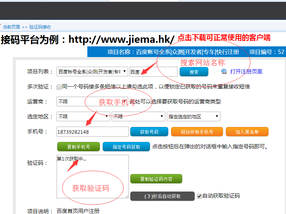Click the project search field containing 百度

tap(153, 72)
